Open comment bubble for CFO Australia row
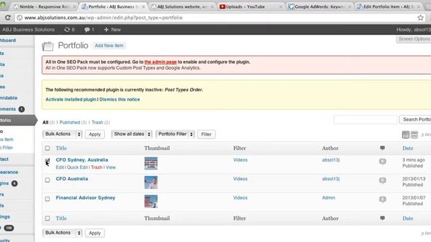This screenshot has width=431, height=242. 383,180
